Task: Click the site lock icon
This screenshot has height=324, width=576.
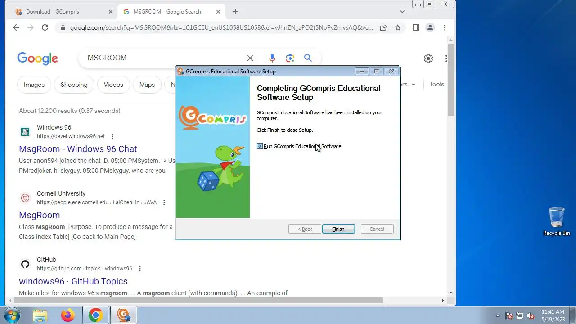Action: [x=63, y=27]
